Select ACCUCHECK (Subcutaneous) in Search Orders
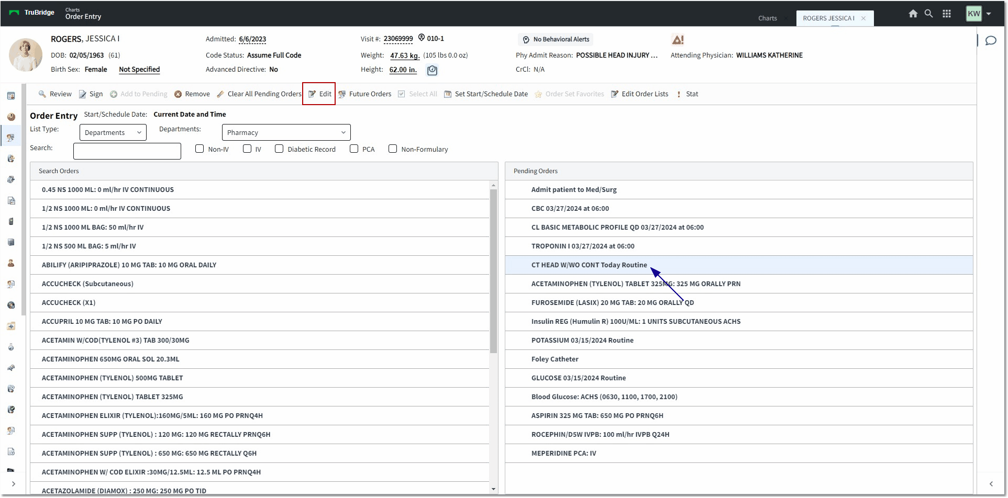This screenshot has width=1008, height=498. [260, 284]
